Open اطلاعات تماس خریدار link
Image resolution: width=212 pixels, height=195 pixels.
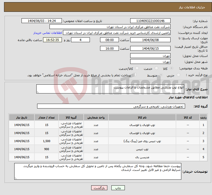(x=48, y=33)
